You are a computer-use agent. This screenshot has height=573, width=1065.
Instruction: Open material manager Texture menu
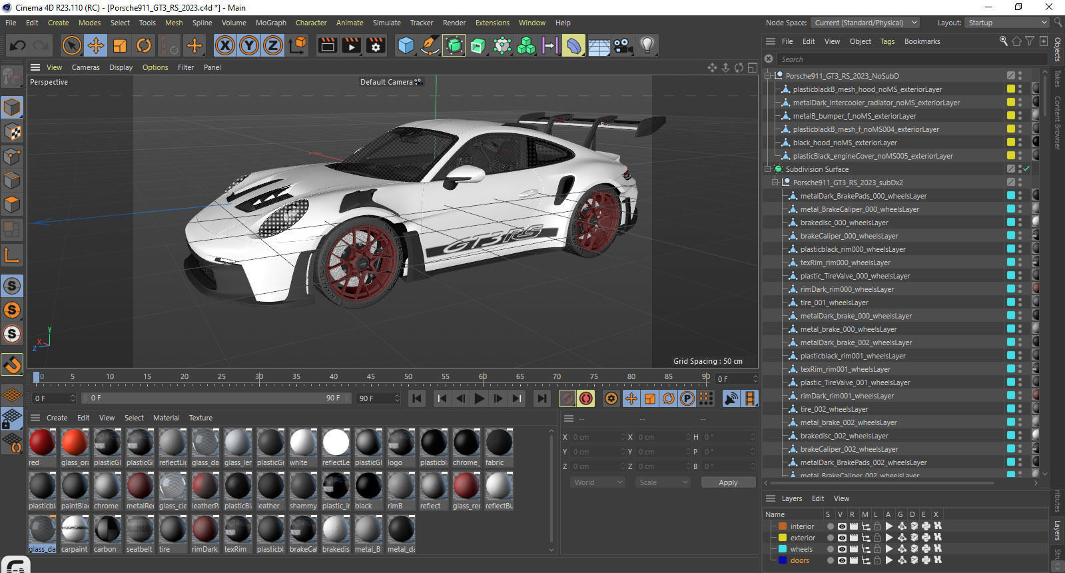click(200, 418)
